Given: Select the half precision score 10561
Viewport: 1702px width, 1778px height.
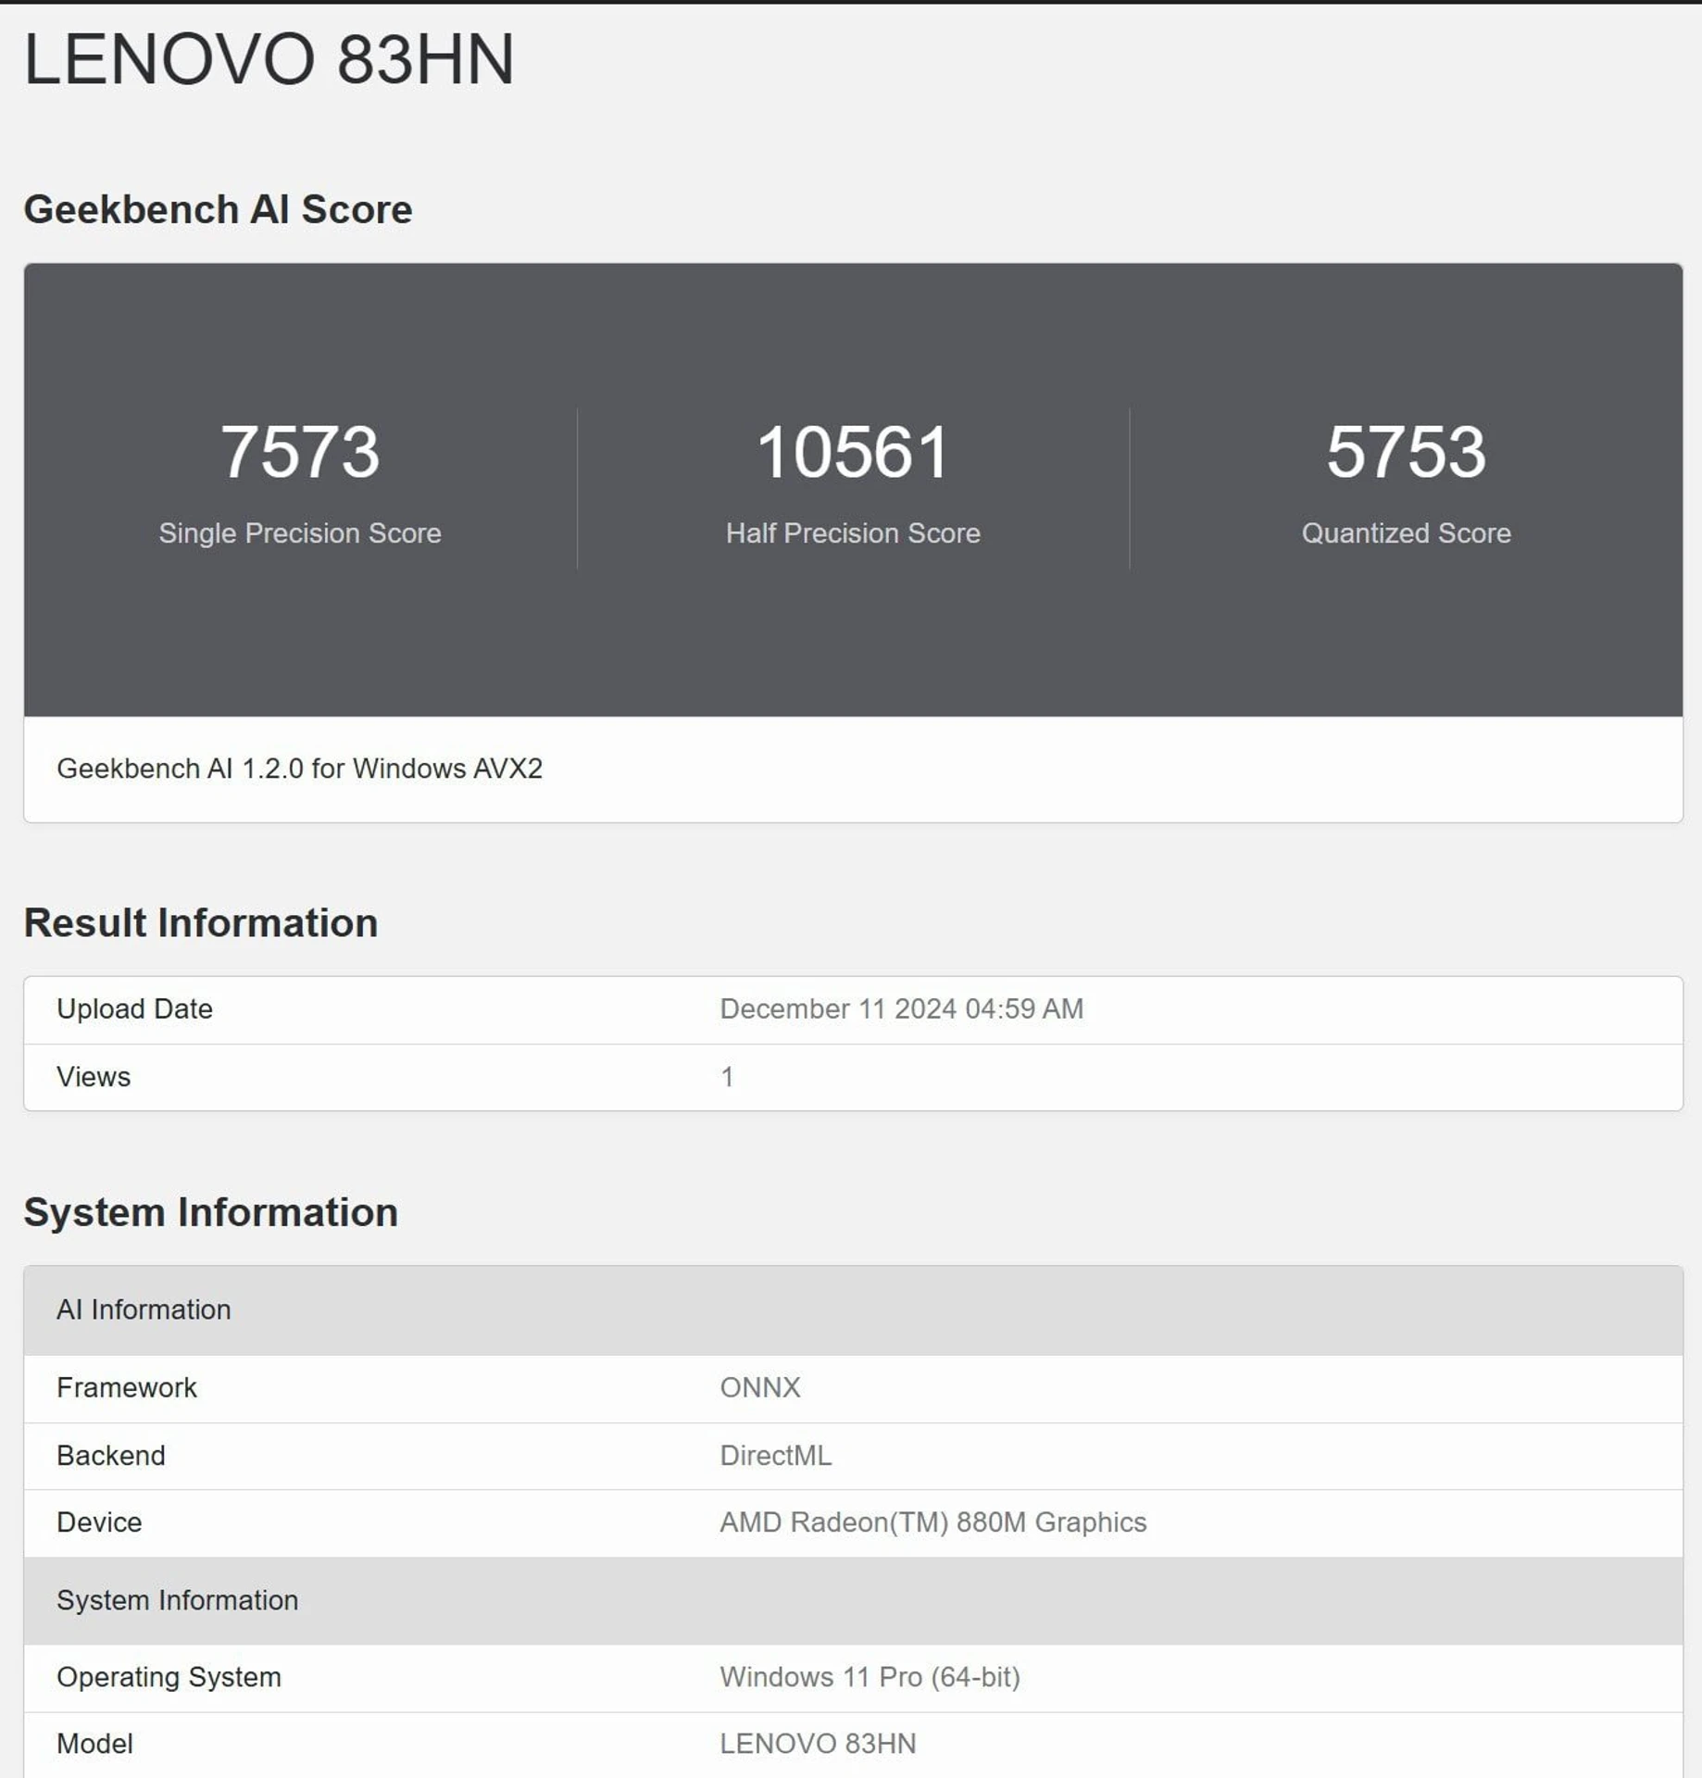Looking at the screenshot, I should point(853,452).
